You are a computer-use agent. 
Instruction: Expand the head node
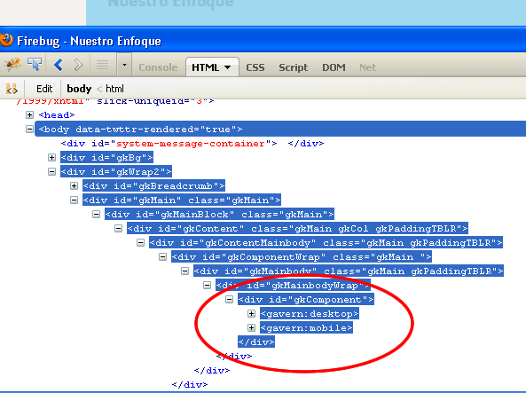29,114
